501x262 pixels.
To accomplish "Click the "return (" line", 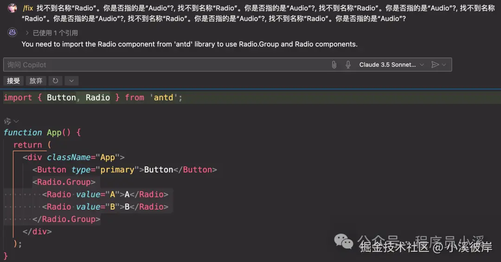I will coord(32,145).
